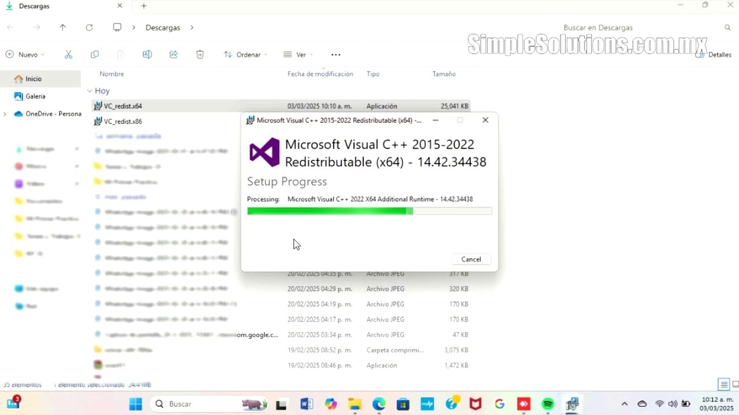Collapse the Hoy group

pos(90,91)
